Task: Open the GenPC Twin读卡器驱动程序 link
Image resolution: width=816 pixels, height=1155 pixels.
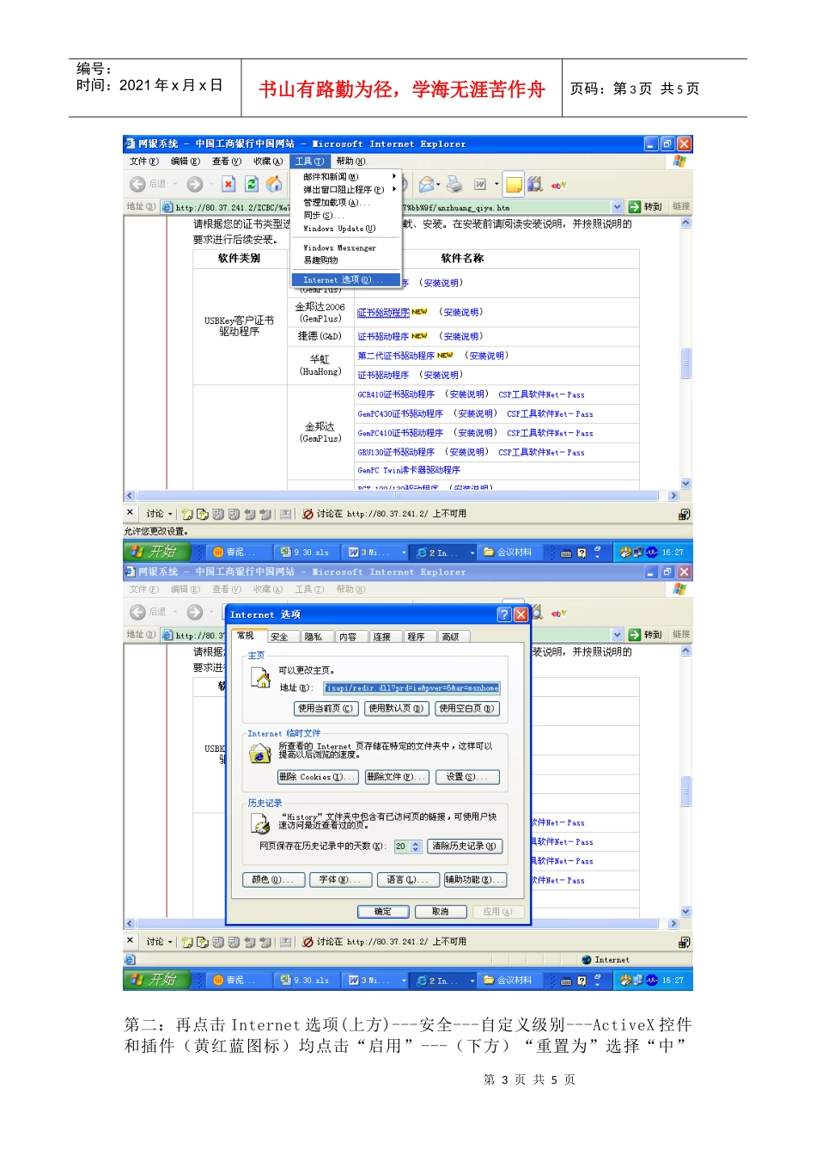Action: [x=409, y=470]
